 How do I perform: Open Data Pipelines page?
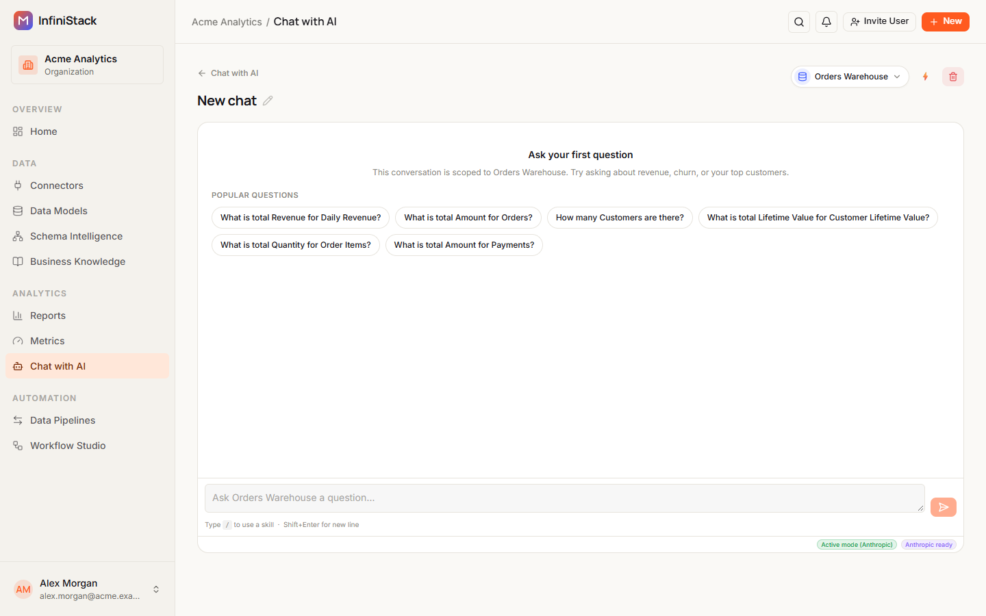pos(87,420)
